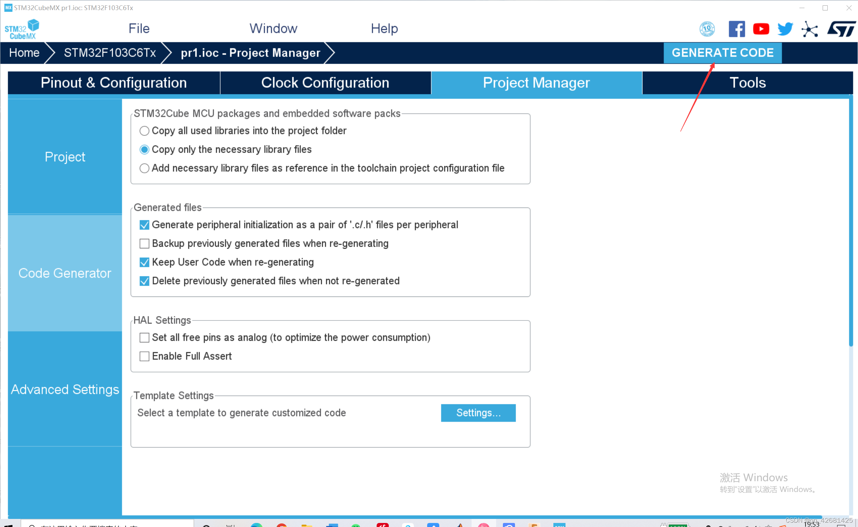Open the YouTube icon link
Screen dimensions: 858x527
(761, 29)
